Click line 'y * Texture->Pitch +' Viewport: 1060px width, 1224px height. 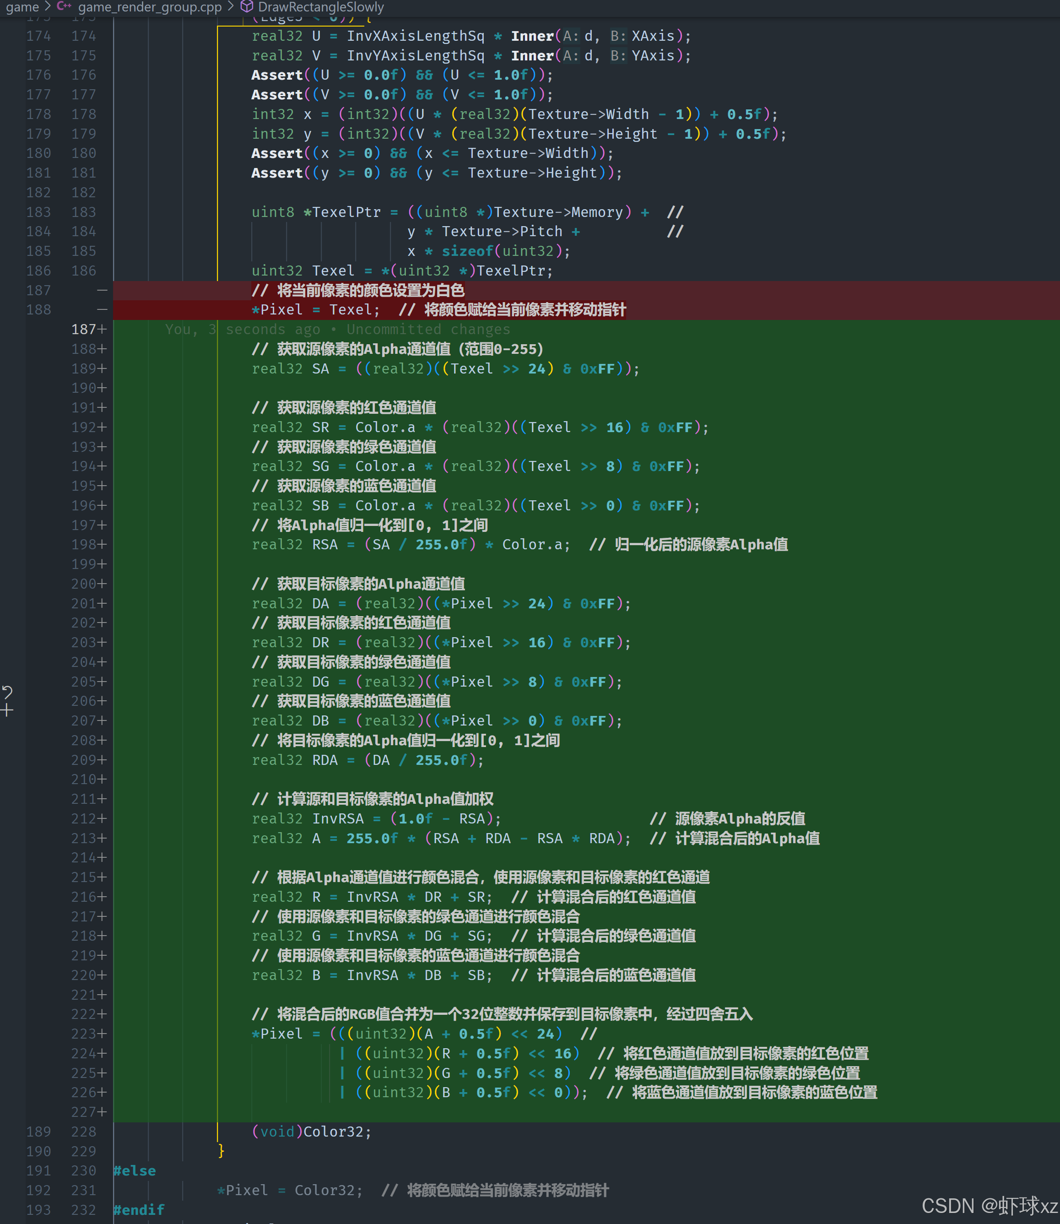pos(493,231)
